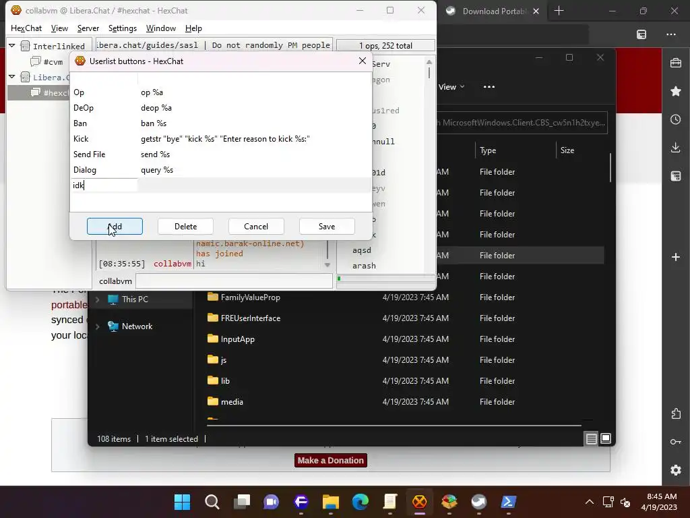
Task: Open the Settings menu
Action: click(x=123, y=28)
